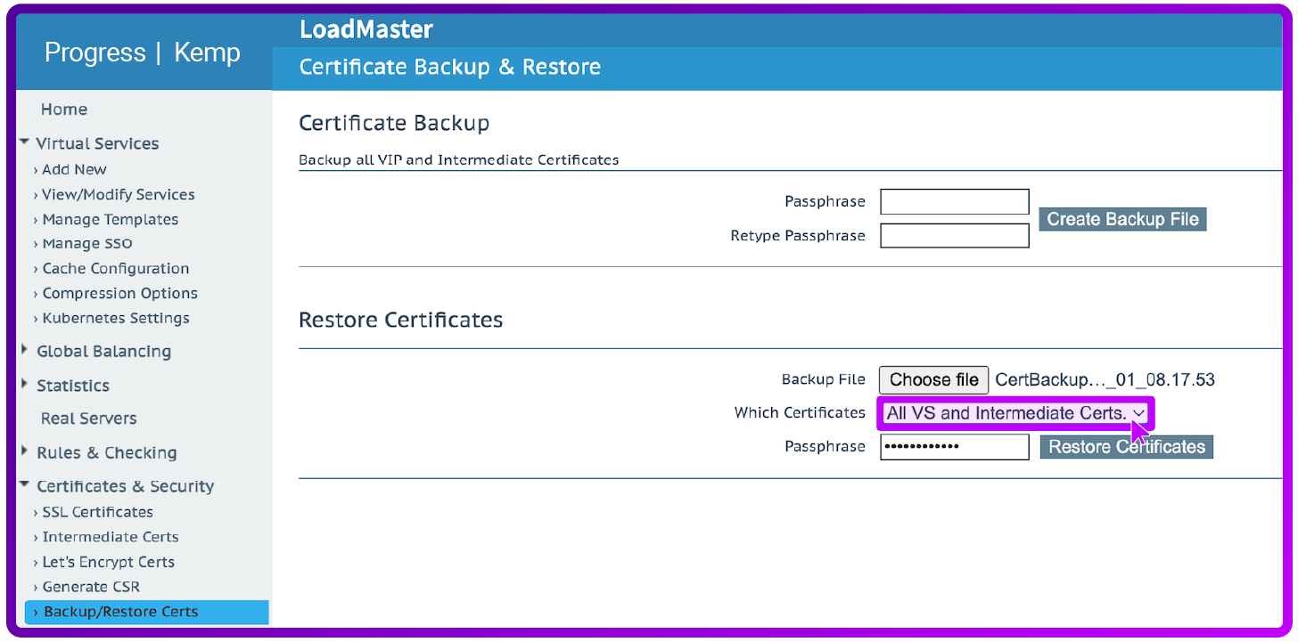The image size is (1298, 642).
Task: Open the Which Certificates dropdown
Action: 1016,413
